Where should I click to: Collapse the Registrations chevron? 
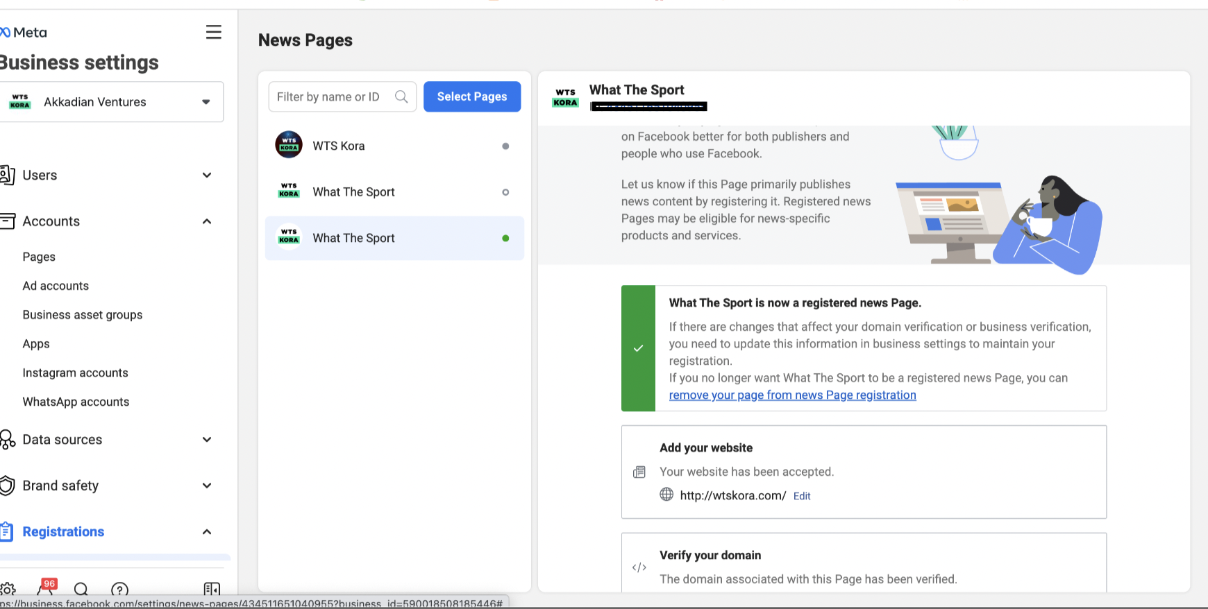pos(207,532)
